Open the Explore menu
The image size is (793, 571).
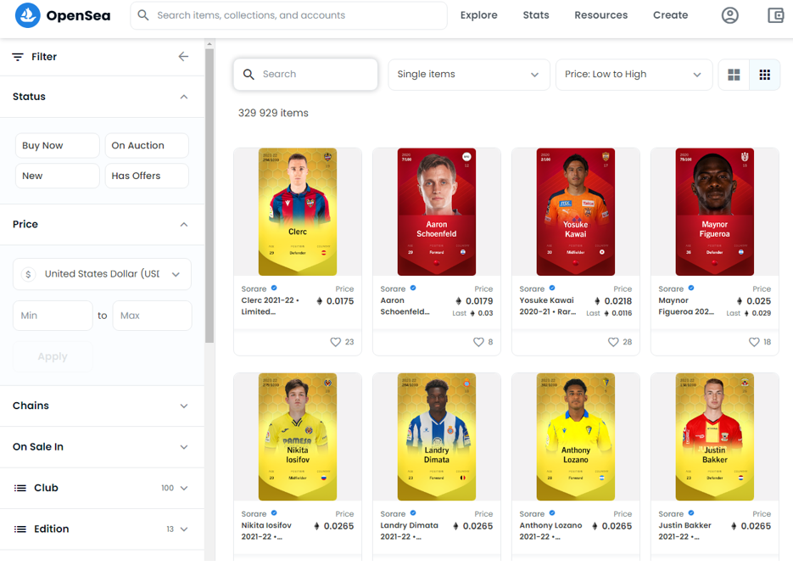tap(478, 15)
